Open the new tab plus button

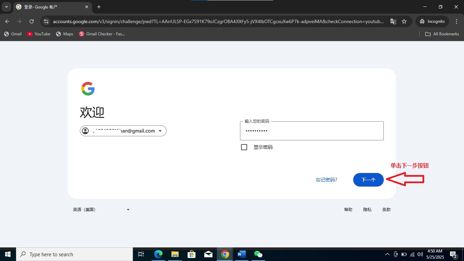point(99,7)
